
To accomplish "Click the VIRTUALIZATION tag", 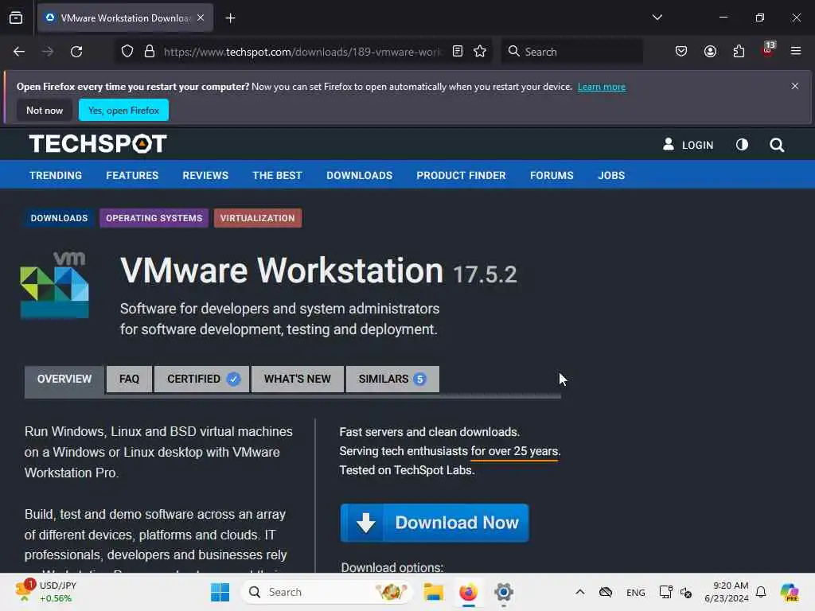I will pos(257,218).
